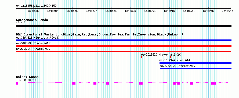The width and height of the screenshot is (239, 98).
Task: Click the 184593k ruler tick label
Action: pyautogui.click(x=208, y=11)
